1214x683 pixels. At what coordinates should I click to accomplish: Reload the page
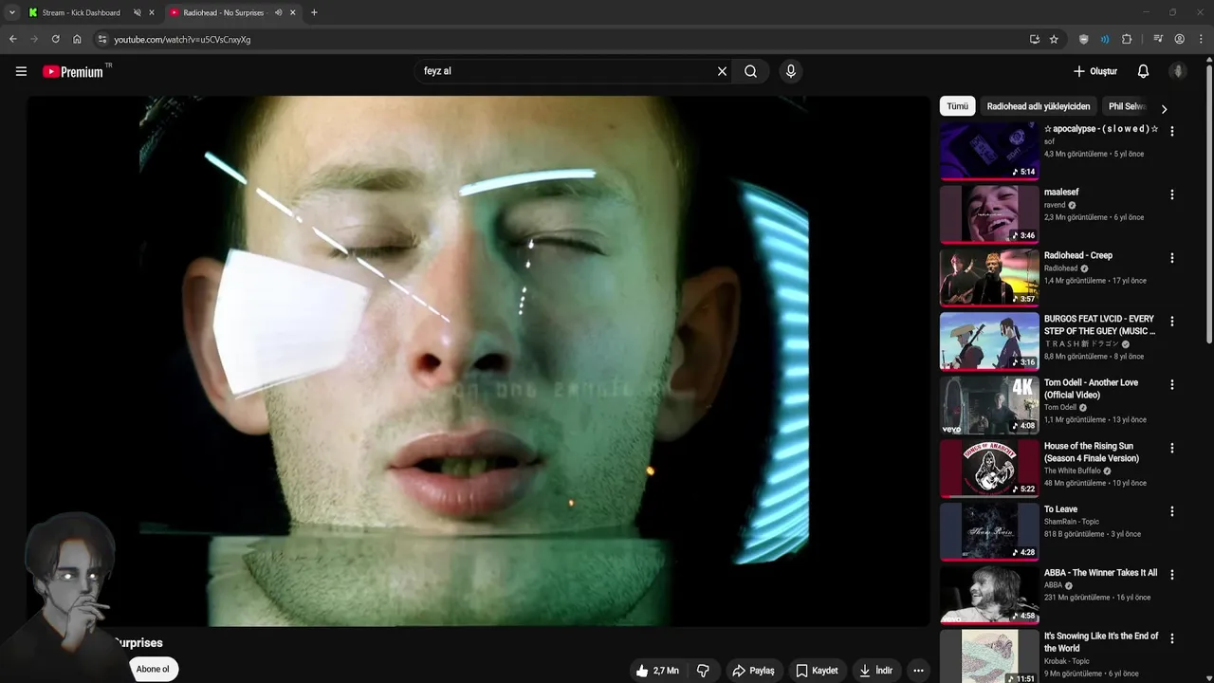click(x=55, y=39)
